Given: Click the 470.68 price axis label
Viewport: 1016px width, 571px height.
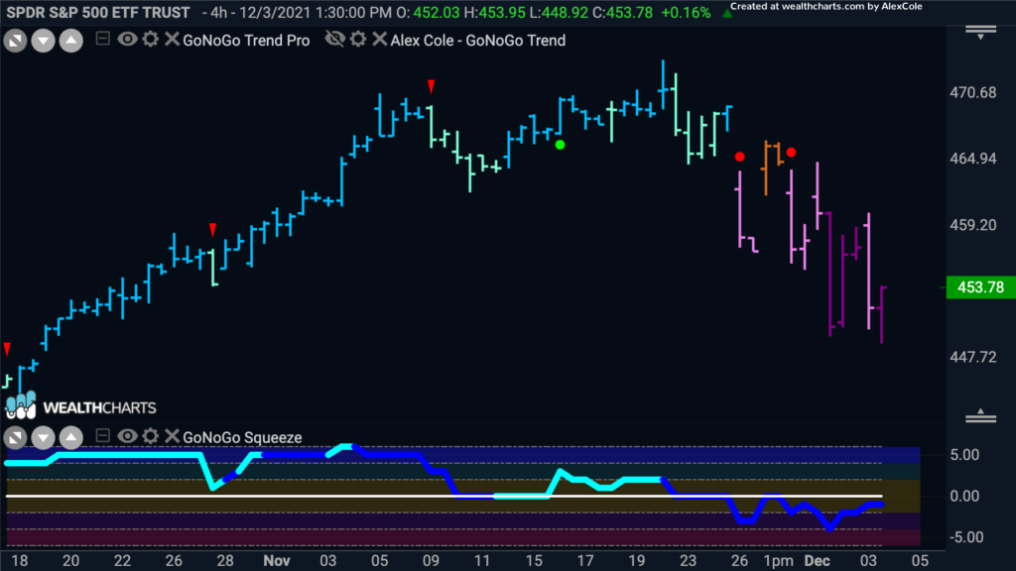Looking at the screenshot, I should click(973, 92).
